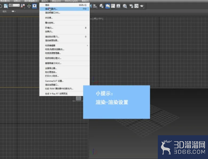Click the 填充 tab in ribbon
Screen dimensions: 208x159
tap(5, 11)
